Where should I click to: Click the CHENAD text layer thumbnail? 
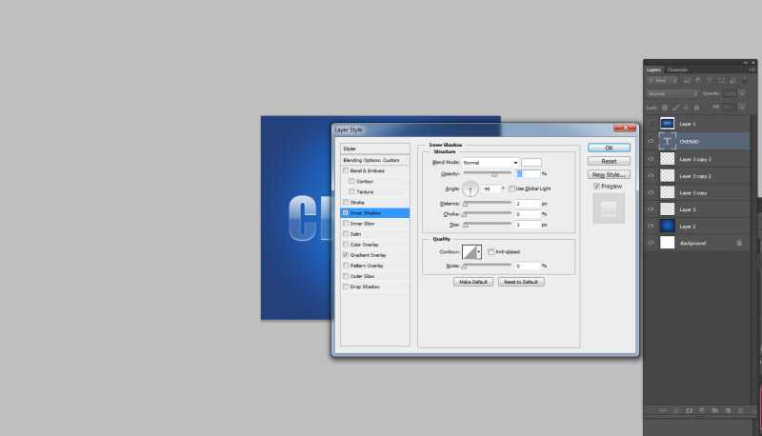coord(668,141)
